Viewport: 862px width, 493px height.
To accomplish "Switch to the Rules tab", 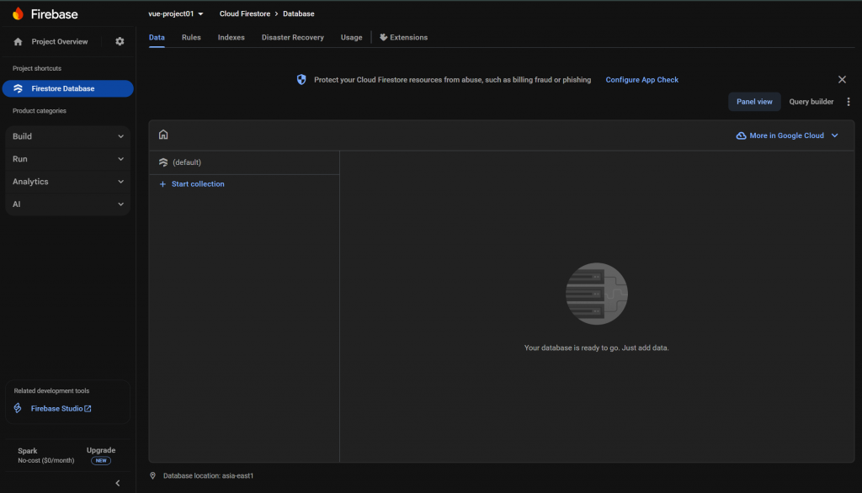I will [x=191, y=37].
